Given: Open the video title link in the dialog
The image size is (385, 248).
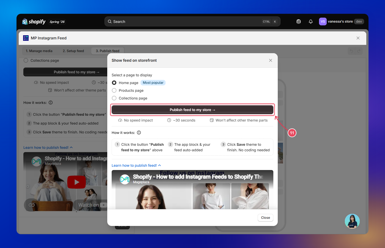Looking at the screenshot, I should pyautogui.click(x=198, y=177).
